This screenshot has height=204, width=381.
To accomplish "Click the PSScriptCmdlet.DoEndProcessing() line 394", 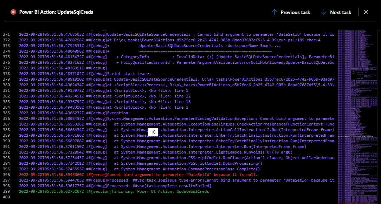I will pyautogui.click(x=141, y=163).
